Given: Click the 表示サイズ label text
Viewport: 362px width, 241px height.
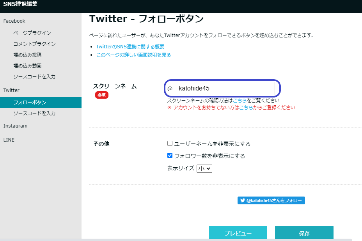Looking at the screenshot, I should coord(181,168).
